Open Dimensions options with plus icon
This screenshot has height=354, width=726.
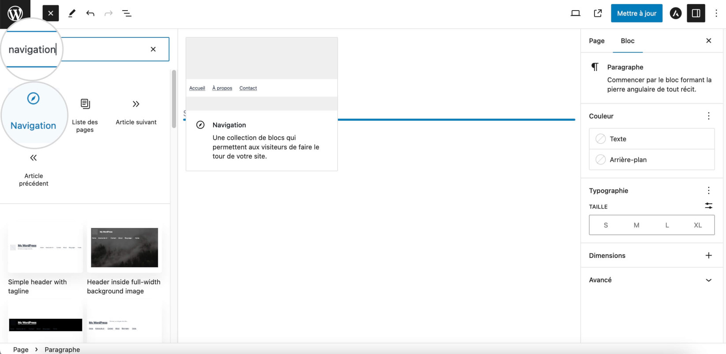(x=708, y=255)
